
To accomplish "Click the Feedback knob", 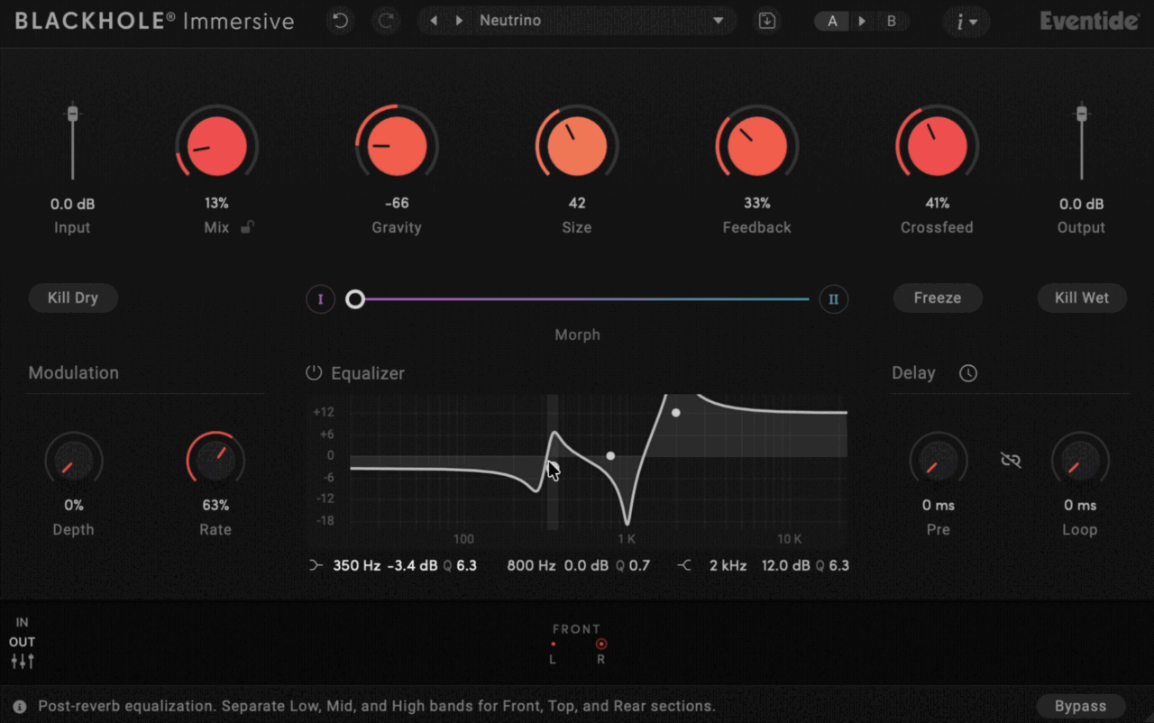I will point(757,146).
